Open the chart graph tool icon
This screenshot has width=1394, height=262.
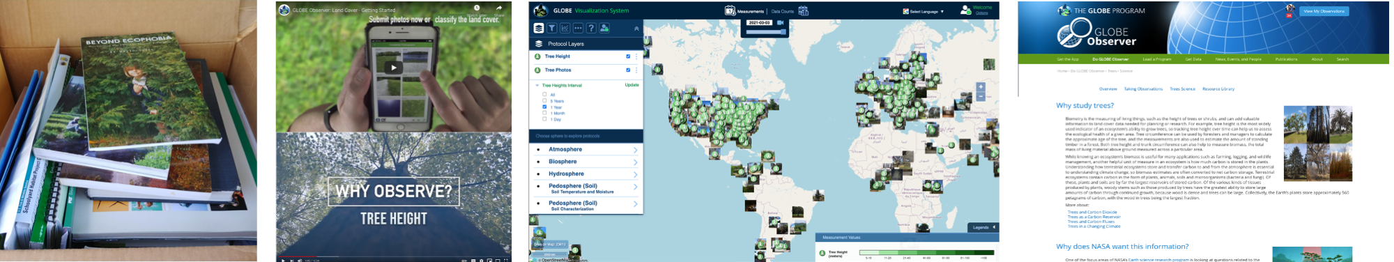click(x=565, y=28)
